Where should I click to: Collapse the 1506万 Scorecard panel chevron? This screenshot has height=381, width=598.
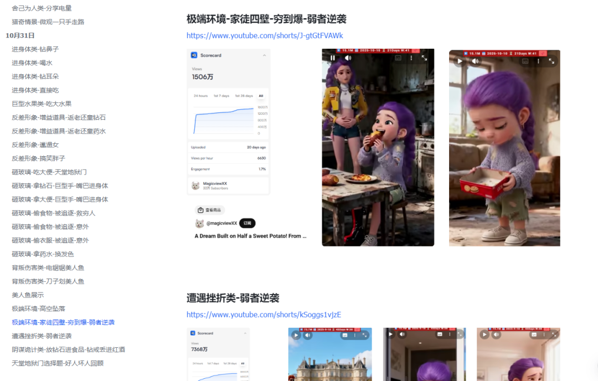(264, 55)
